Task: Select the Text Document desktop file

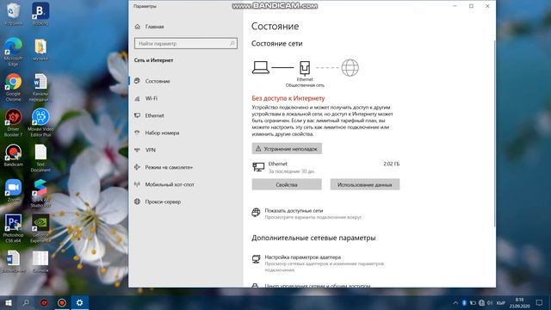Action: tap(40, 158)
